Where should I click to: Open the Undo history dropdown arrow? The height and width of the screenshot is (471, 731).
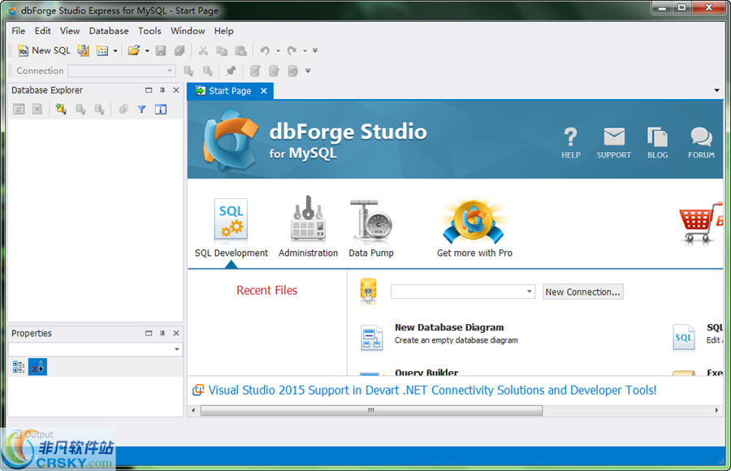(278, 50)
